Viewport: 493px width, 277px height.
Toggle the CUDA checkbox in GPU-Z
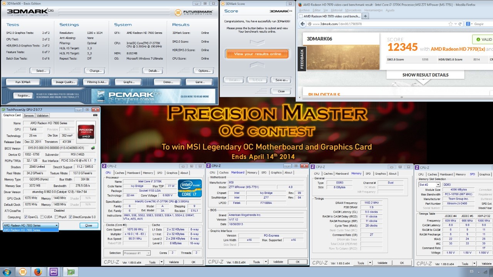click(x=42, y=217)
